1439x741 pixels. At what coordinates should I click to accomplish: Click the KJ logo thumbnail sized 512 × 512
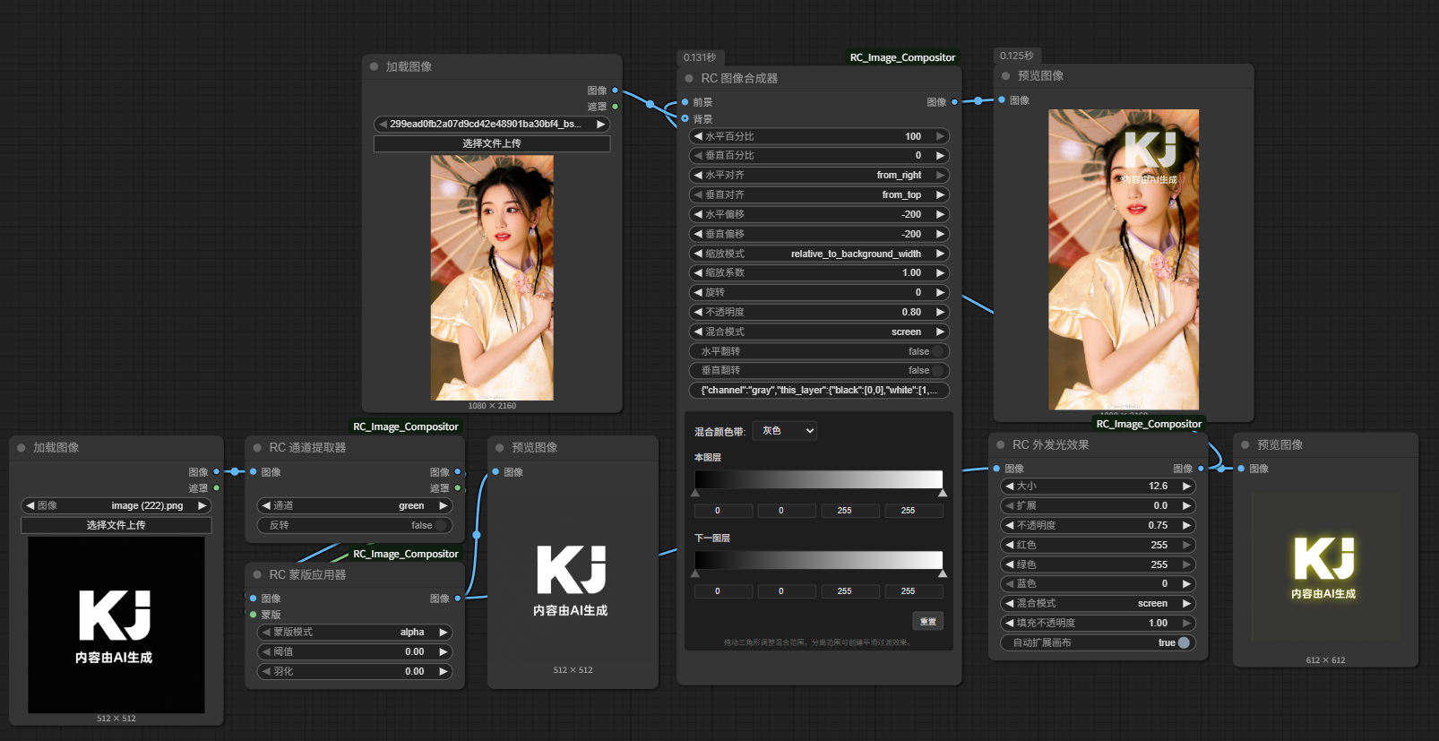pyautogui.click(x=116, y=625)
